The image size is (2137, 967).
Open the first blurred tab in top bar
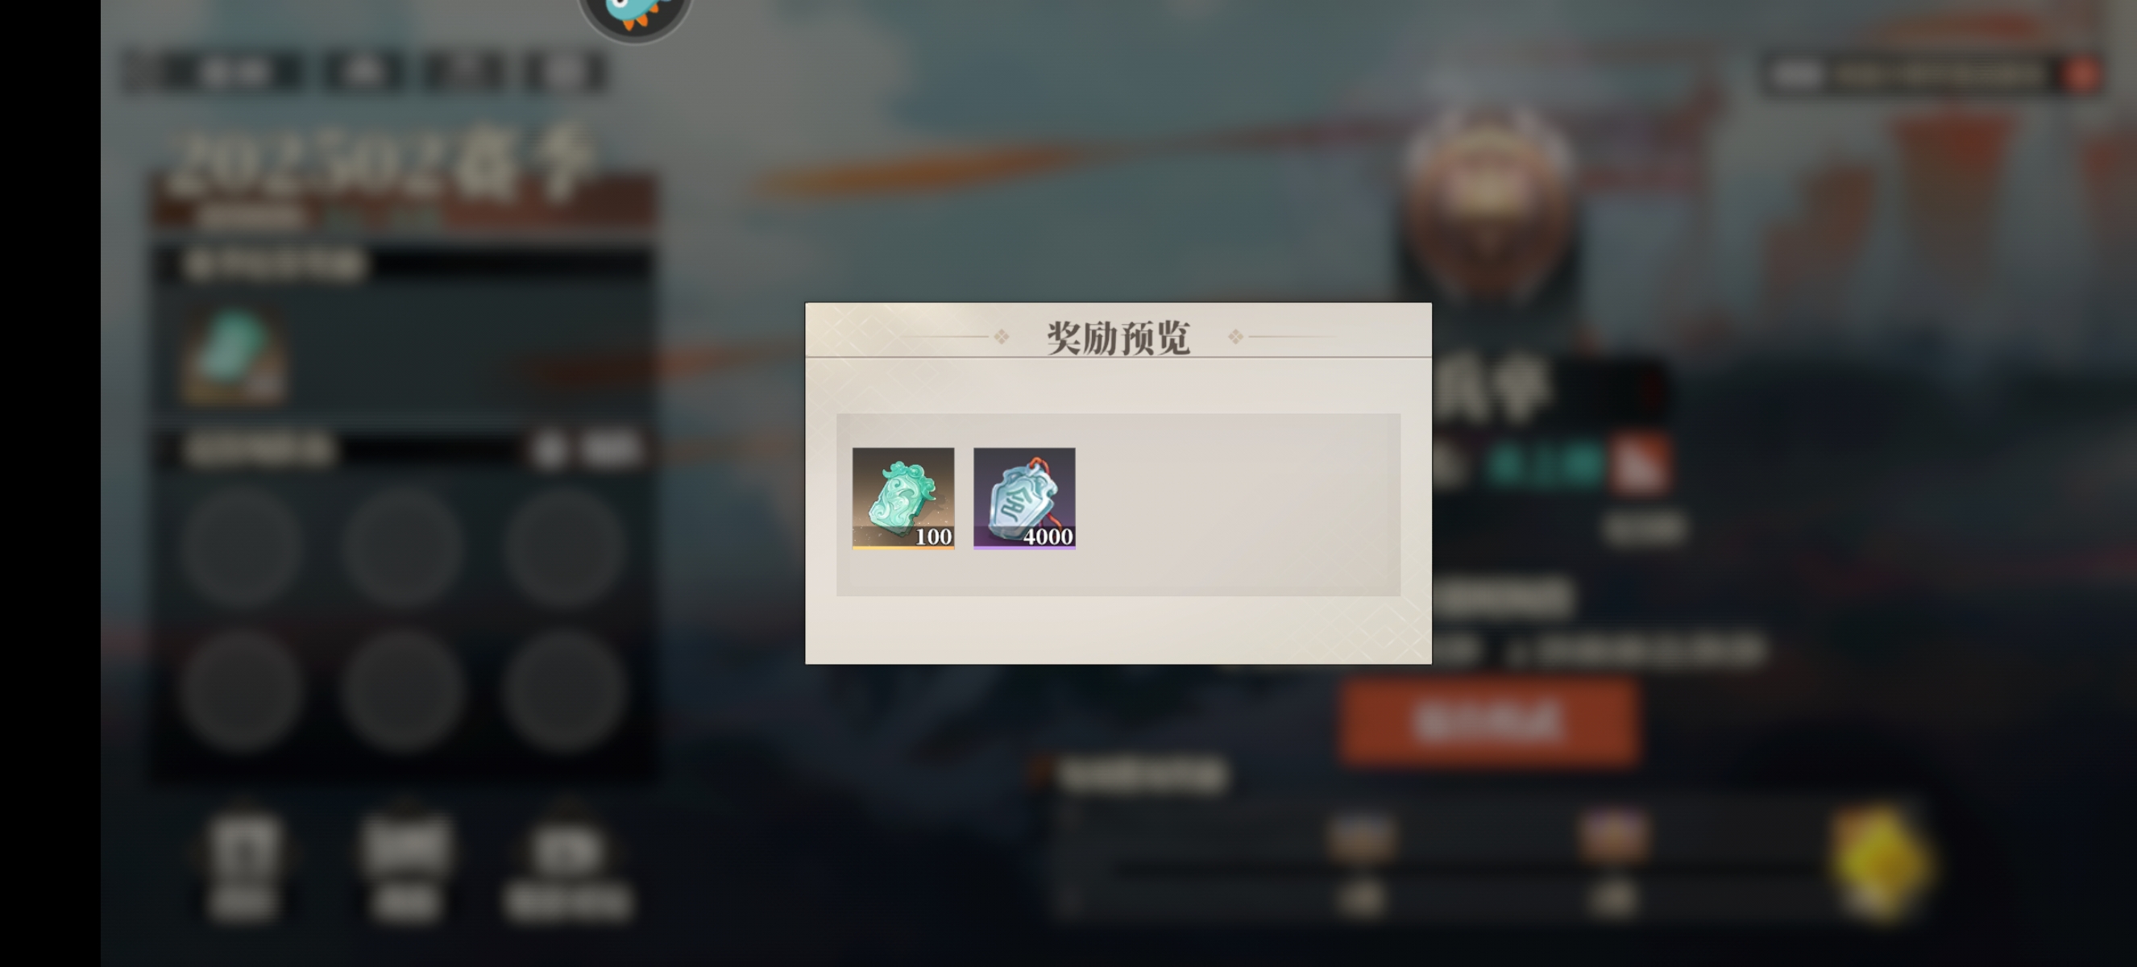coord(234,73)
